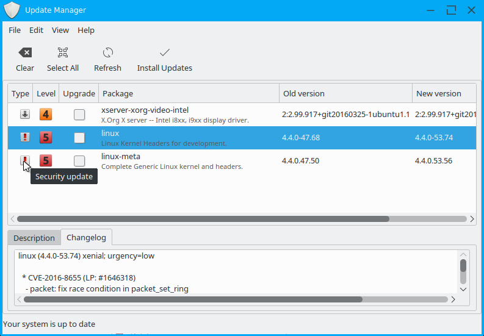Click the download type icon for xserver-xorg-video-intel

(25, 114)
